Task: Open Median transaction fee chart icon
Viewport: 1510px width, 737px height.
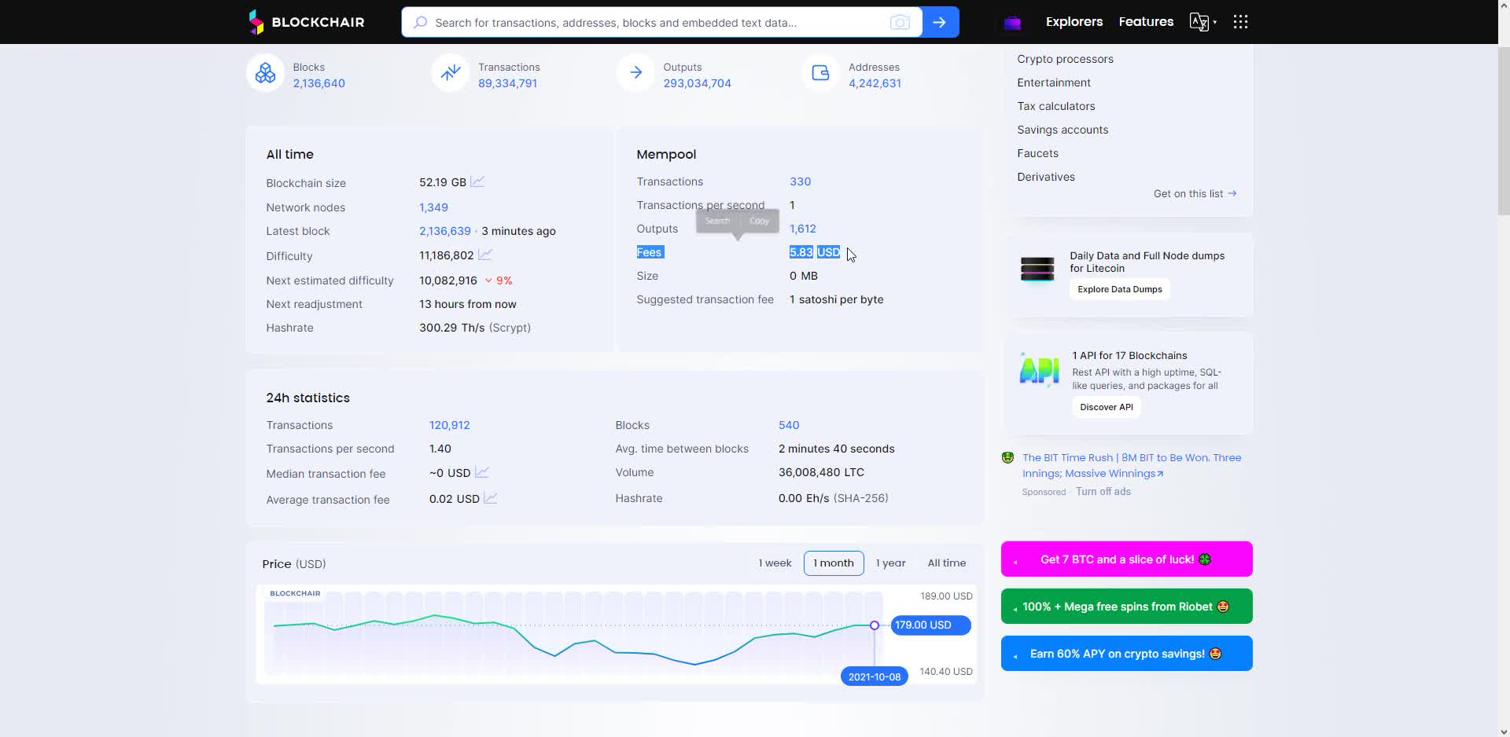Action: [482, 473]
